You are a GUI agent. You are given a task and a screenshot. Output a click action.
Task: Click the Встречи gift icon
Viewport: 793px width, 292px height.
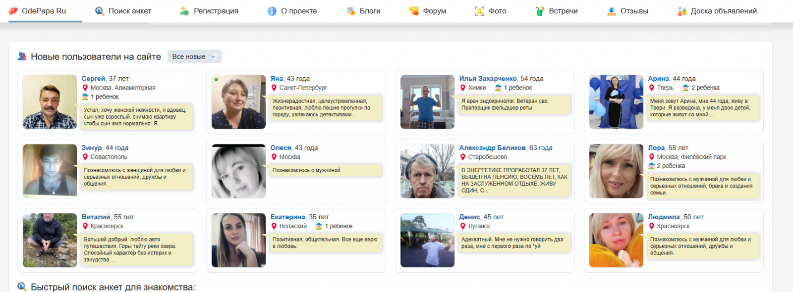pyautogui.click(x=540, y=11)
